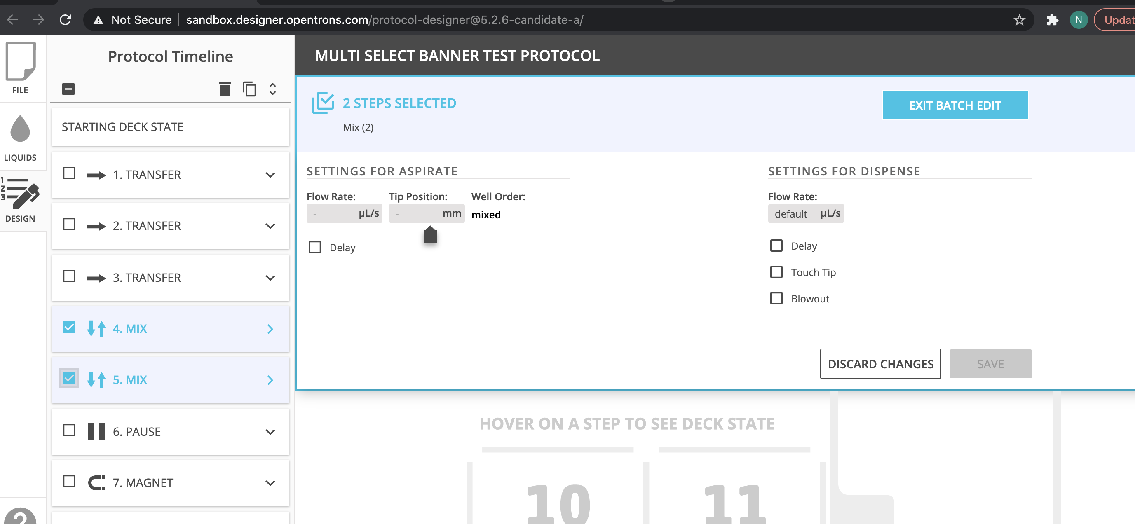This screenshot has height=524, width=1135.
Task: Deselect all steps with minus checkbox
Action: (68, 89)
